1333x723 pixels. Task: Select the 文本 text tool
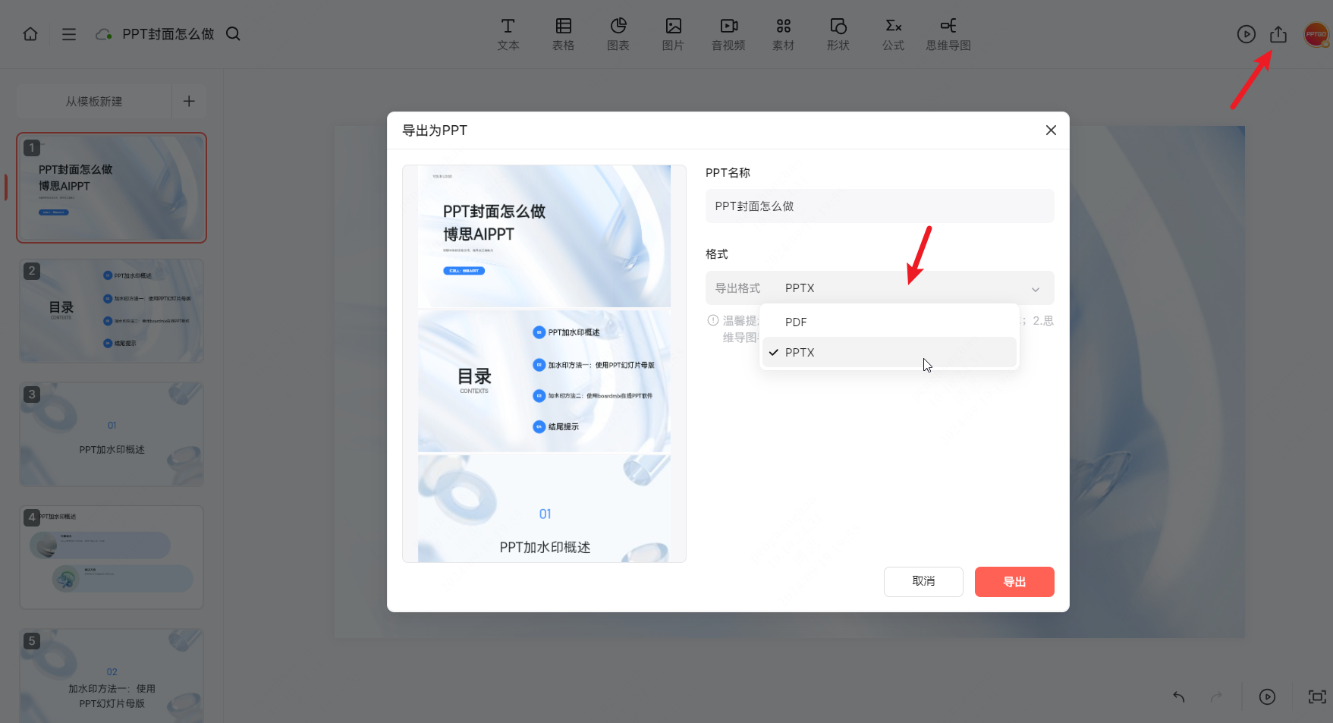tap(508, 34)
